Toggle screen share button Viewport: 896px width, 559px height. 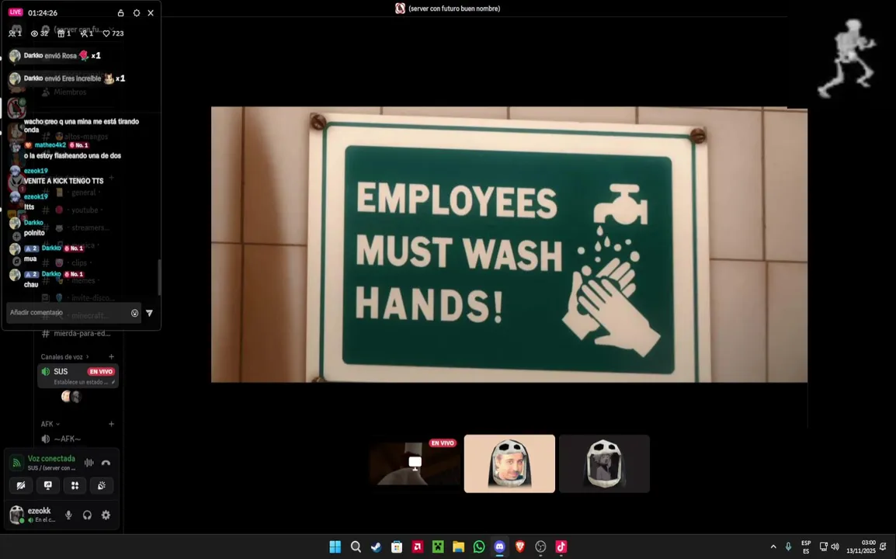pyautogui.click(x=48, y=485)
